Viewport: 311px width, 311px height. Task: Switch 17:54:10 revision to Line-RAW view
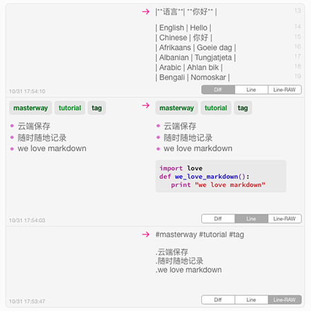point(285,90)
